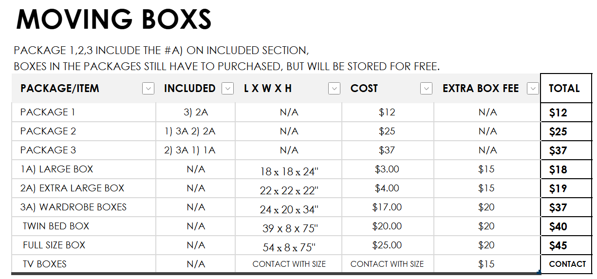This screenshot has height=279, width=597.
Task: Click the CONTACT total cell
Action: click(566, 264)
